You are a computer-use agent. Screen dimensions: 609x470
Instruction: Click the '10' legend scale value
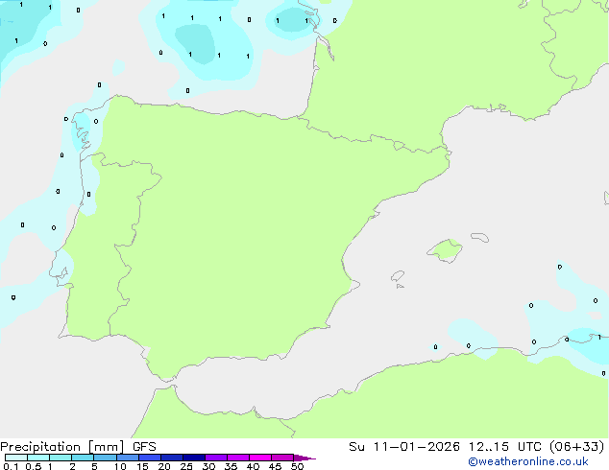tap(120, 466)
